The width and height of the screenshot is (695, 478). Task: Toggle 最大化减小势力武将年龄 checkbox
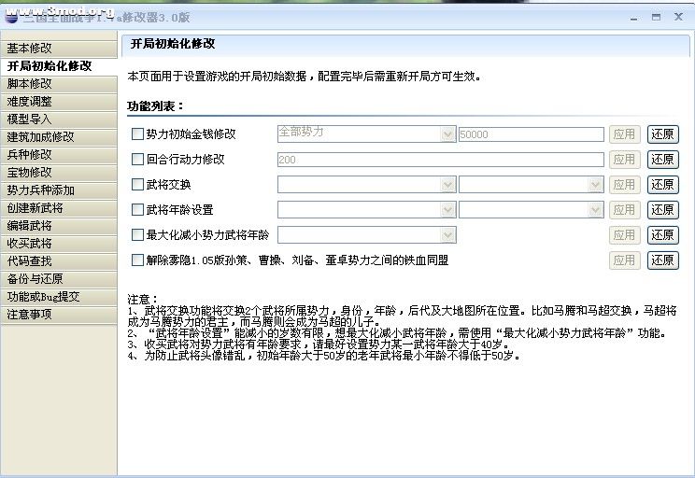point(138,235)
